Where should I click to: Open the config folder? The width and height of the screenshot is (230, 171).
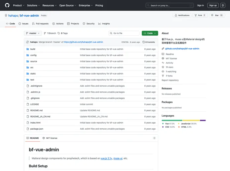click(33, 55)
